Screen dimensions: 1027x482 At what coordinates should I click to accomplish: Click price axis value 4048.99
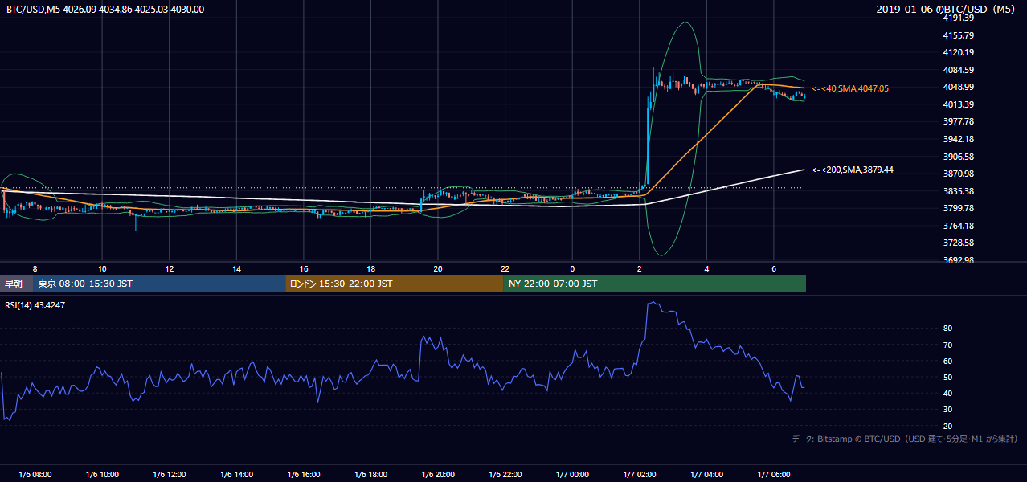pos(958,87)
